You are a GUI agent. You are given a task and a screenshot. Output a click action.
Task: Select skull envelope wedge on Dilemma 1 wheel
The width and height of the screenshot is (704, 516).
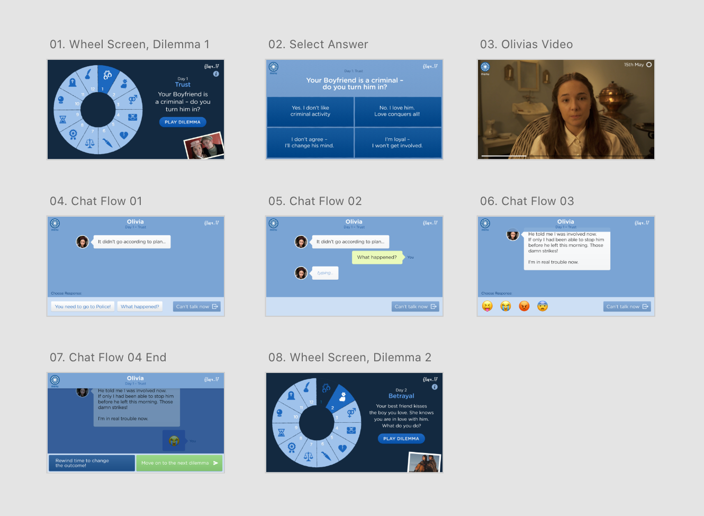pos(133,117)
